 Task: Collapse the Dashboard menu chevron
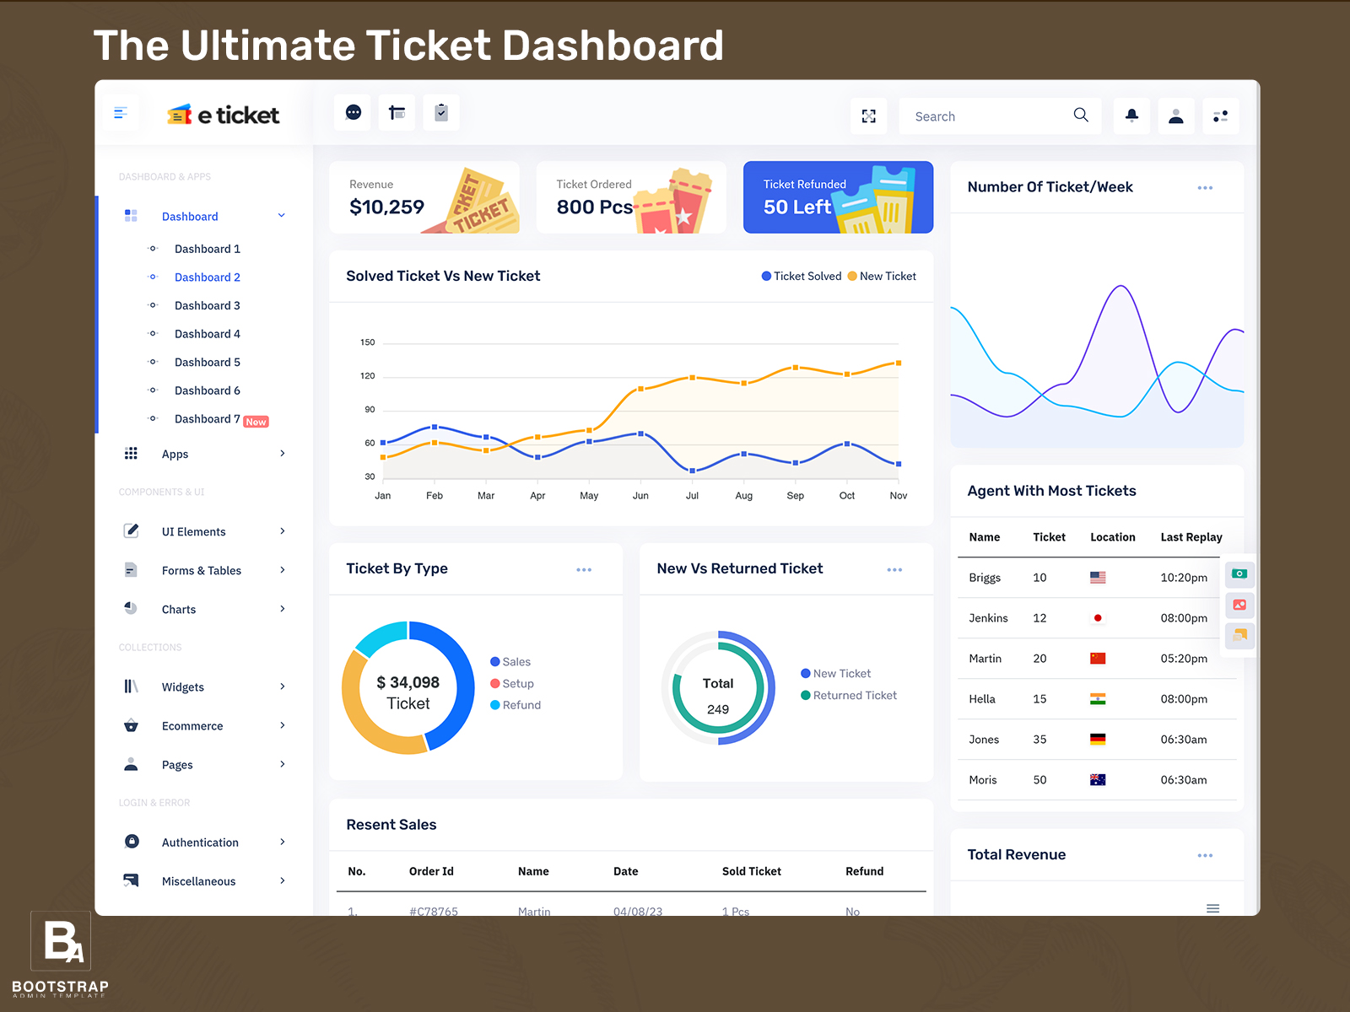pyautogui.click(x=282, y=216)
